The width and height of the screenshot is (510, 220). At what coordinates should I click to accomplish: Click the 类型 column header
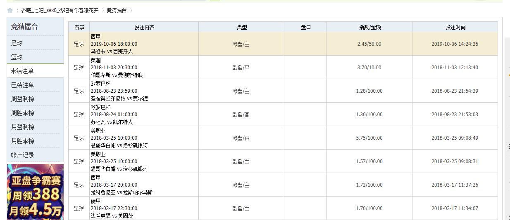[x=241, y=27]
